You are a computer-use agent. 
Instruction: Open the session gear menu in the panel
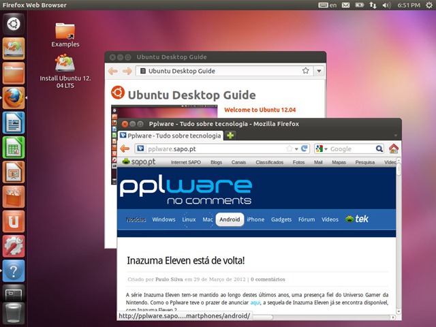429,5
